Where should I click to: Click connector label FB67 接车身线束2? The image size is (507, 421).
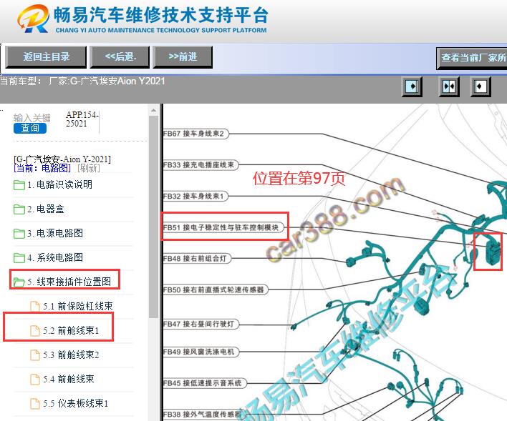195,134
